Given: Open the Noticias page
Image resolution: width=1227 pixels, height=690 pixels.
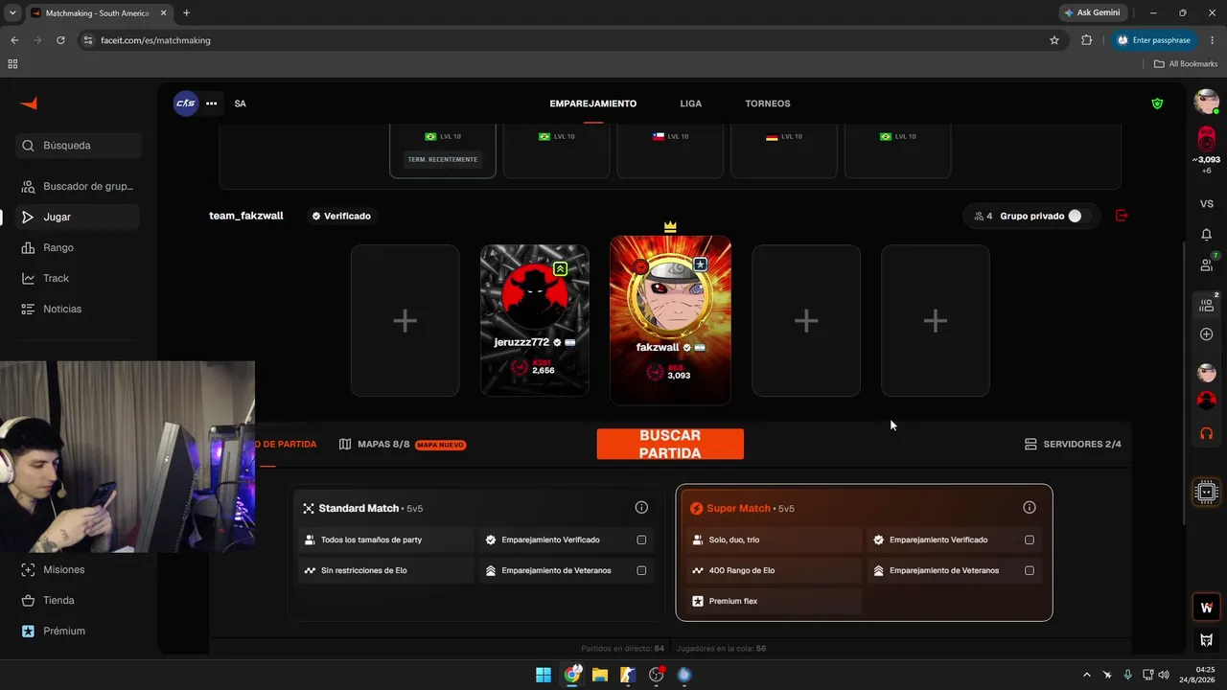Looking at the screenshot, I should (78, 309).
